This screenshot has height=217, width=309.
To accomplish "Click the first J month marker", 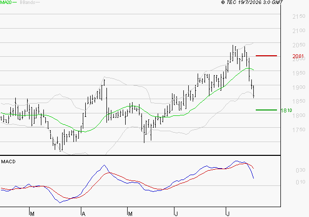I will coord(176,214).
